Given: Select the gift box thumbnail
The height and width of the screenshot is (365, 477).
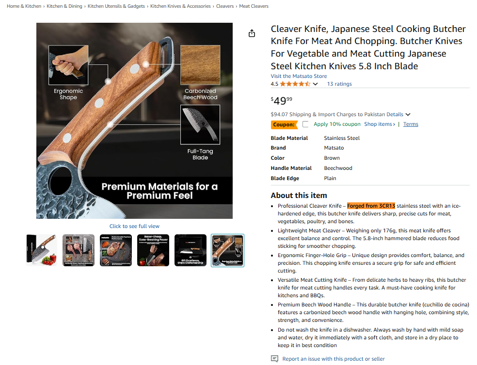Looking at the screenshot, I should tap(191, 250).
